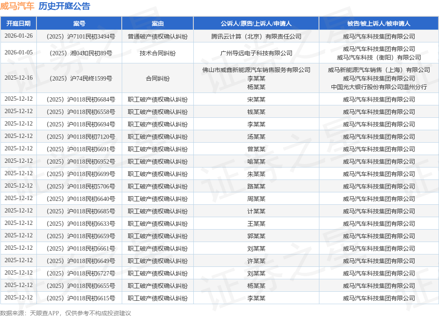Click the 合同纠纷 cause cell
The image size is (439, 317).
tap(158, 78)
